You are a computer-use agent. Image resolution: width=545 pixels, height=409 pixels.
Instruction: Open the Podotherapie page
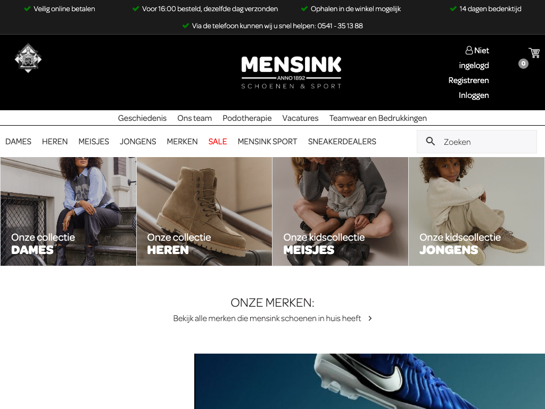pos(247,118)
